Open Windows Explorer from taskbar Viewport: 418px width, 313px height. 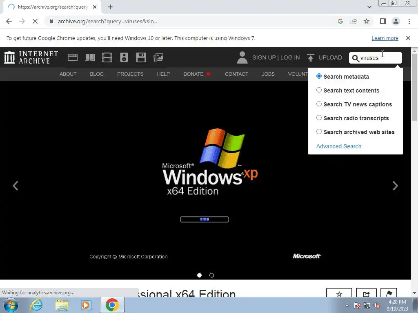tap(62, 305)
